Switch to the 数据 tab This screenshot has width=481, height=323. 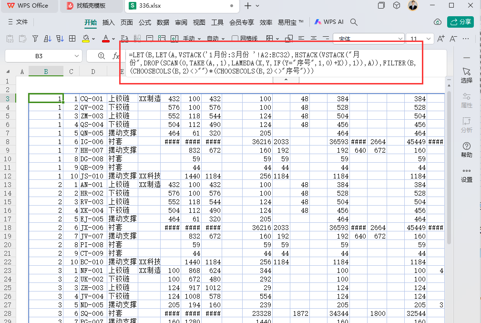[x=163, y=22]
